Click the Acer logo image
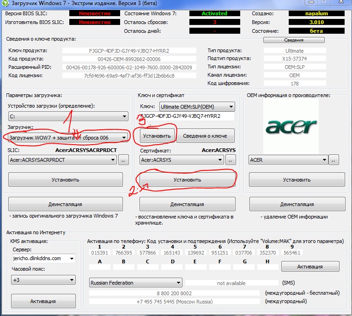Screen dimensions: 352x316 pyautogui.click(x=291, y=125)
